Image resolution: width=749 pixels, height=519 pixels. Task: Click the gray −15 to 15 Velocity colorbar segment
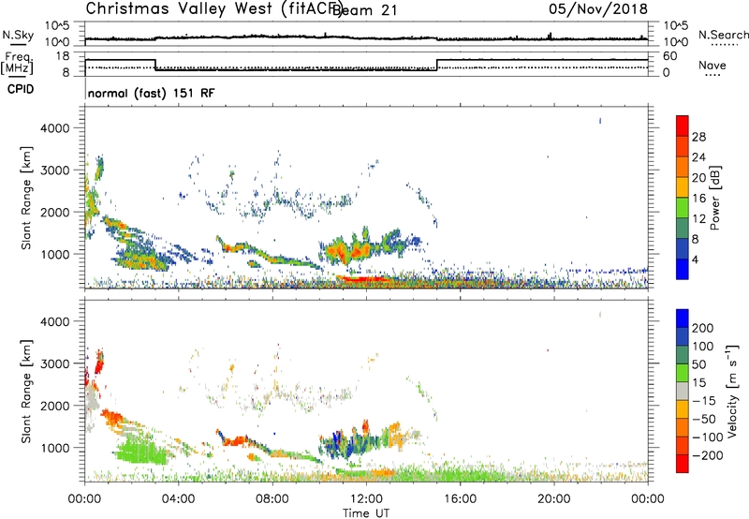pyautogui.click(x=683, y=391)
